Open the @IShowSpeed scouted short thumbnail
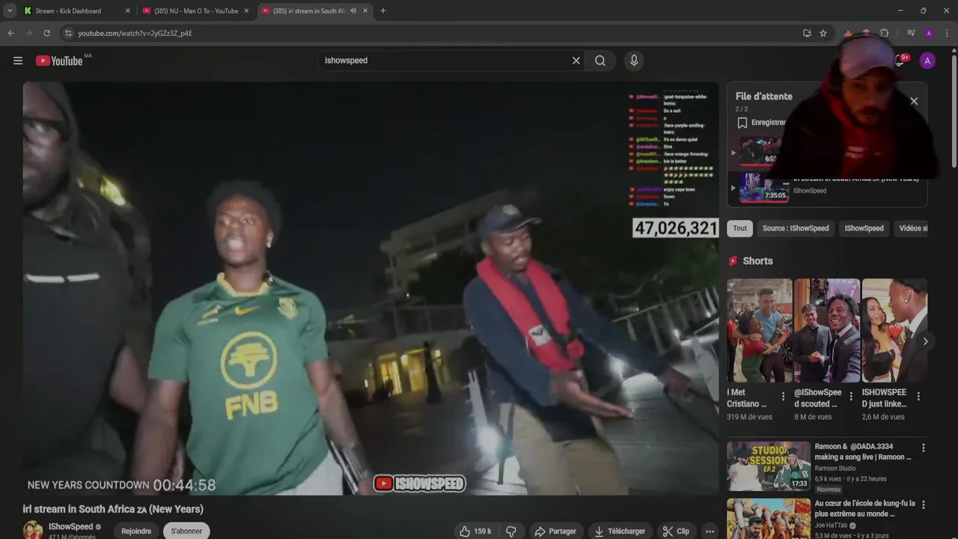 (827, 330)
